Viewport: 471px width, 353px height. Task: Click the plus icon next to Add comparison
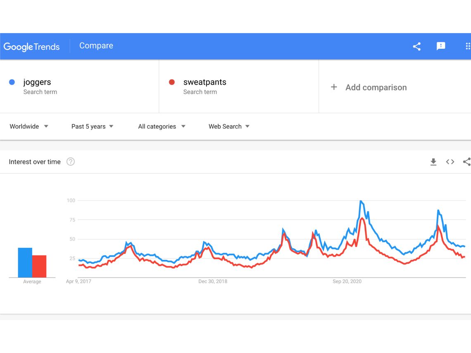point(334,87)
